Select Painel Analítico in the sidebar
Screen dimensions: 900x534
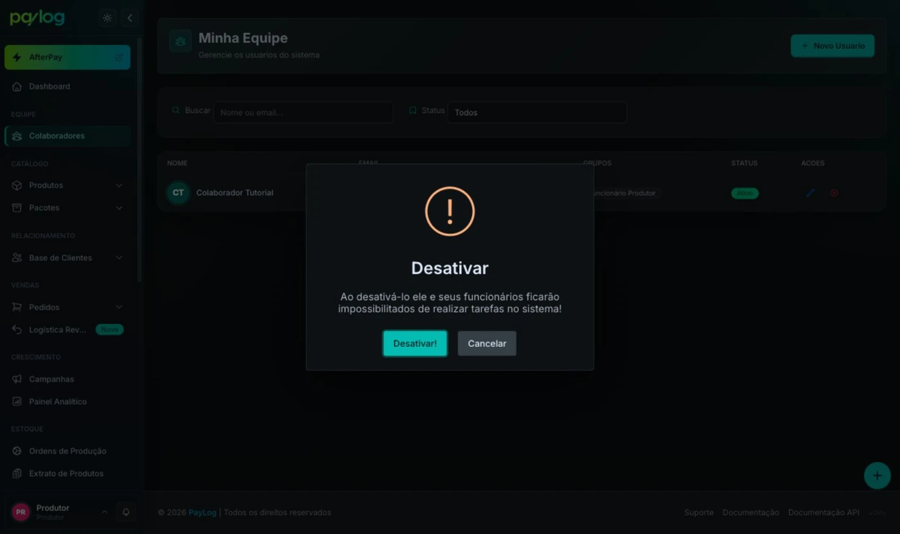click(x=67, y=402)
